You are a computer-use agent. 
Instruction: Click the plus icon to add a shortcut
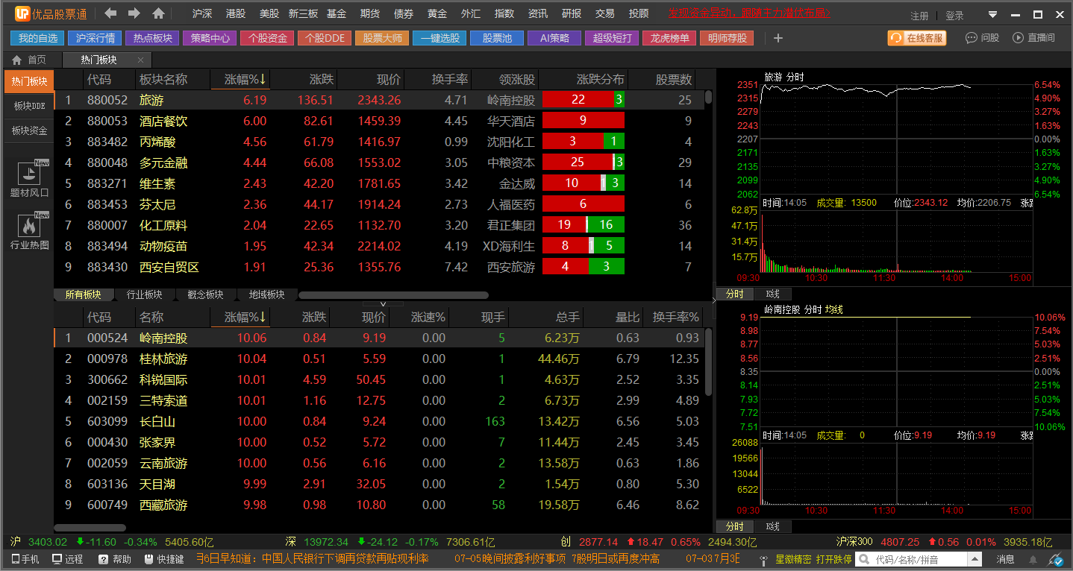click(778, 38)
